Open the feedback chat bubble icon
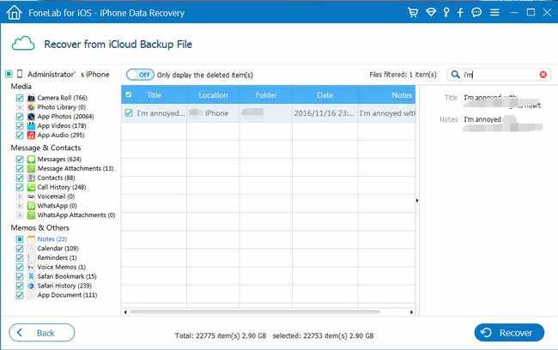The height and width of the screenshot is (350, 558). pos(476,13)
